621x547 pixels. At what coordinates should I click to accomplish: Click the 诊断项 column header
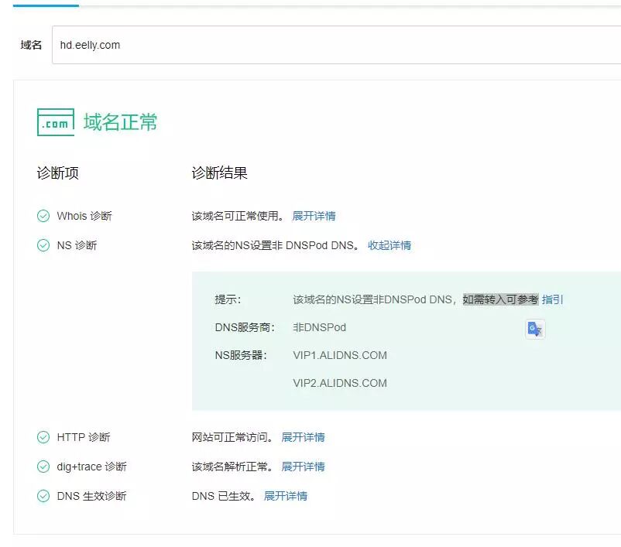coord(58,173)
